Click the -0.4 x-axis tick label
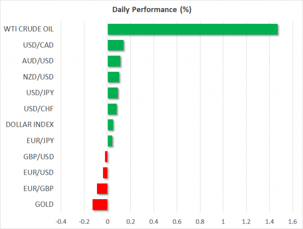The width and height of the screenshot is (303, 229). tap(61, 221)
